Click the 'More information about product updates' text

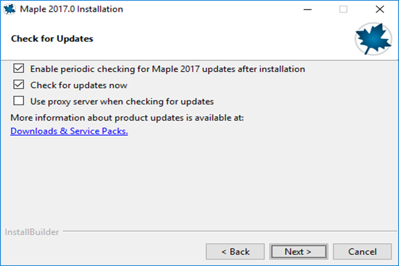(x=127, y=118)
